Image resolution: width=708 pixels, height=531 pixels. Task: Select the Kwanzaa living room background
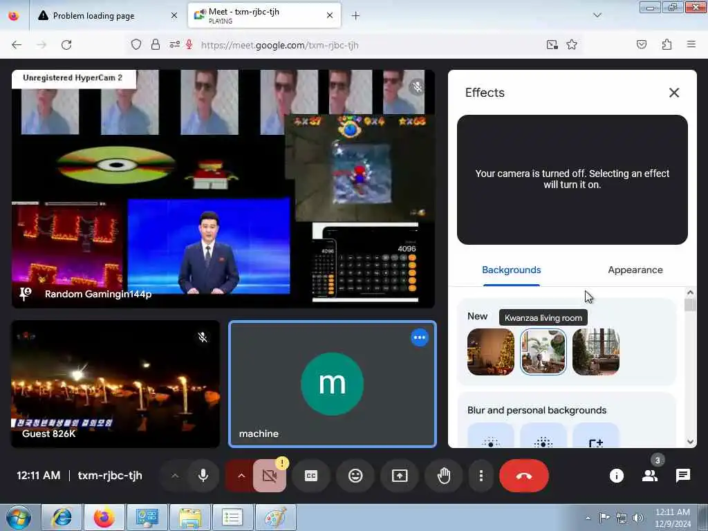[543, 352]
